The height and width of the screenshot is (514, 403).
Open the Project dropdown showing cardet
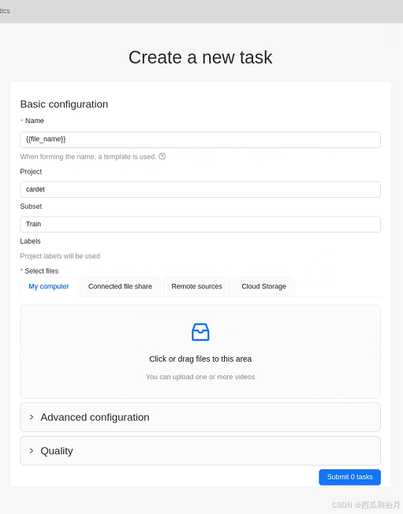(200, 189)
